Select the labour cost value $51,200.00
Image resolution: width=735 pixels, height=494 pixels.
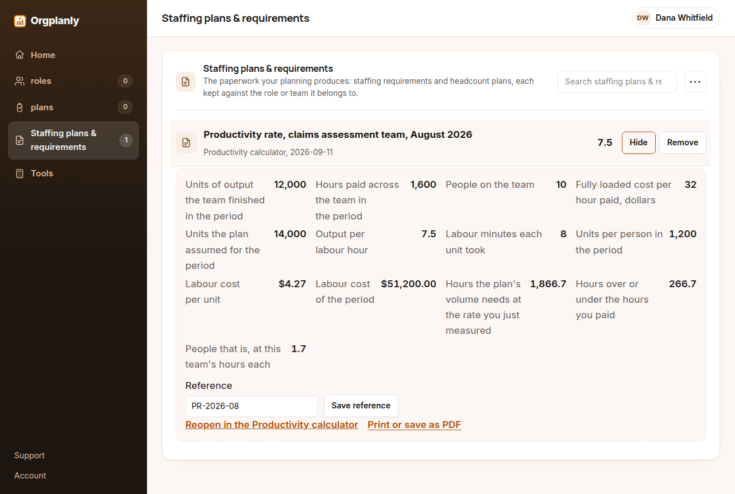click(409, 284)
